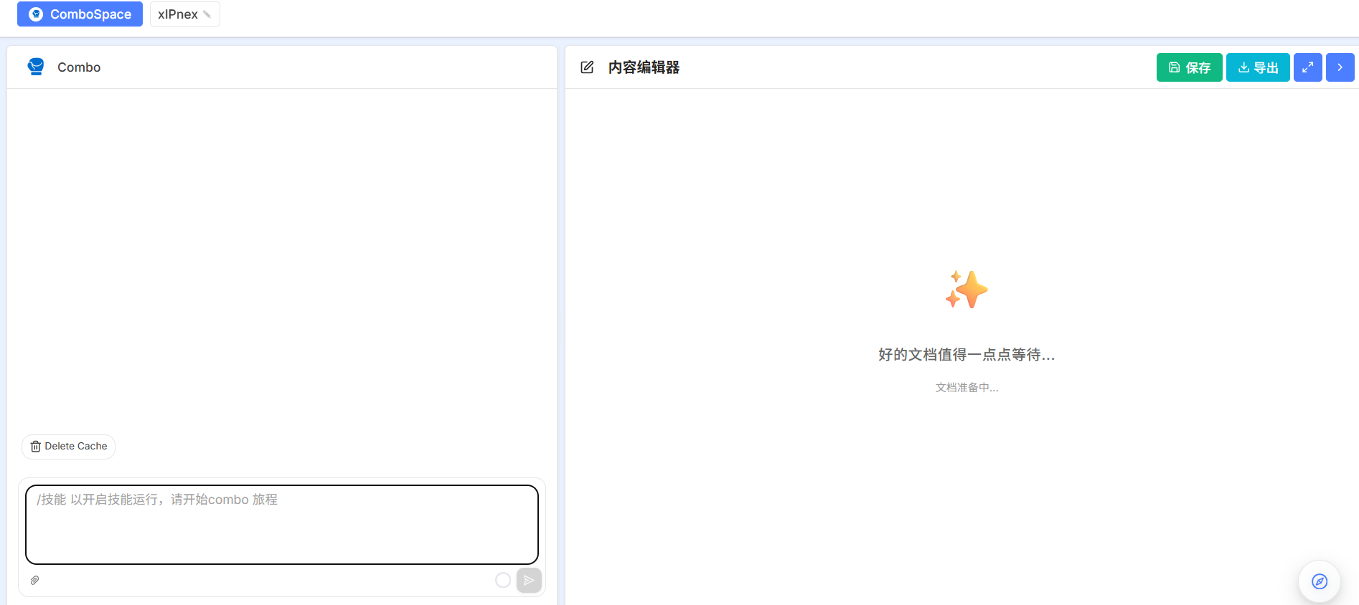This screenshot has width=1359, height=605.
Task: Click the Combo boxing glove avatar icon
Action: (x=36, y=67)
